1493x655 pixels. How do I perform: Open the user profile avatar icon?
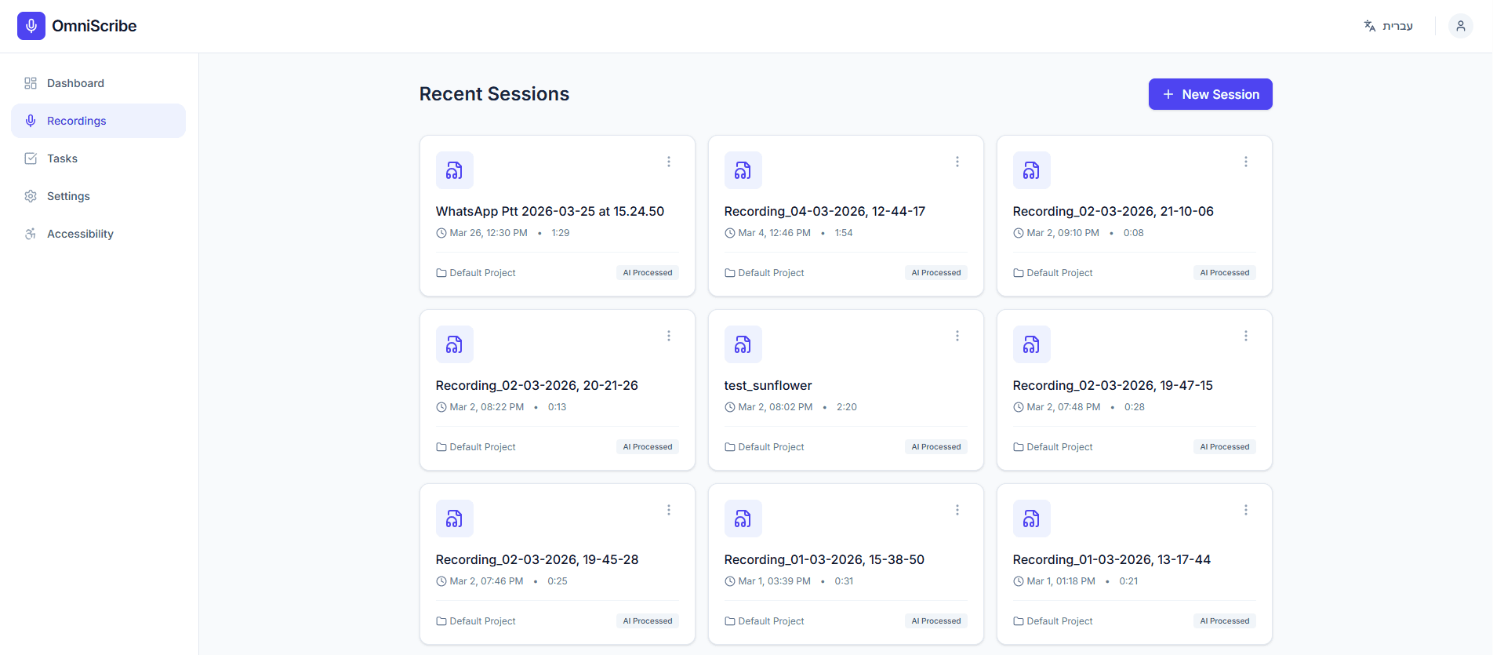point(1460,26)
